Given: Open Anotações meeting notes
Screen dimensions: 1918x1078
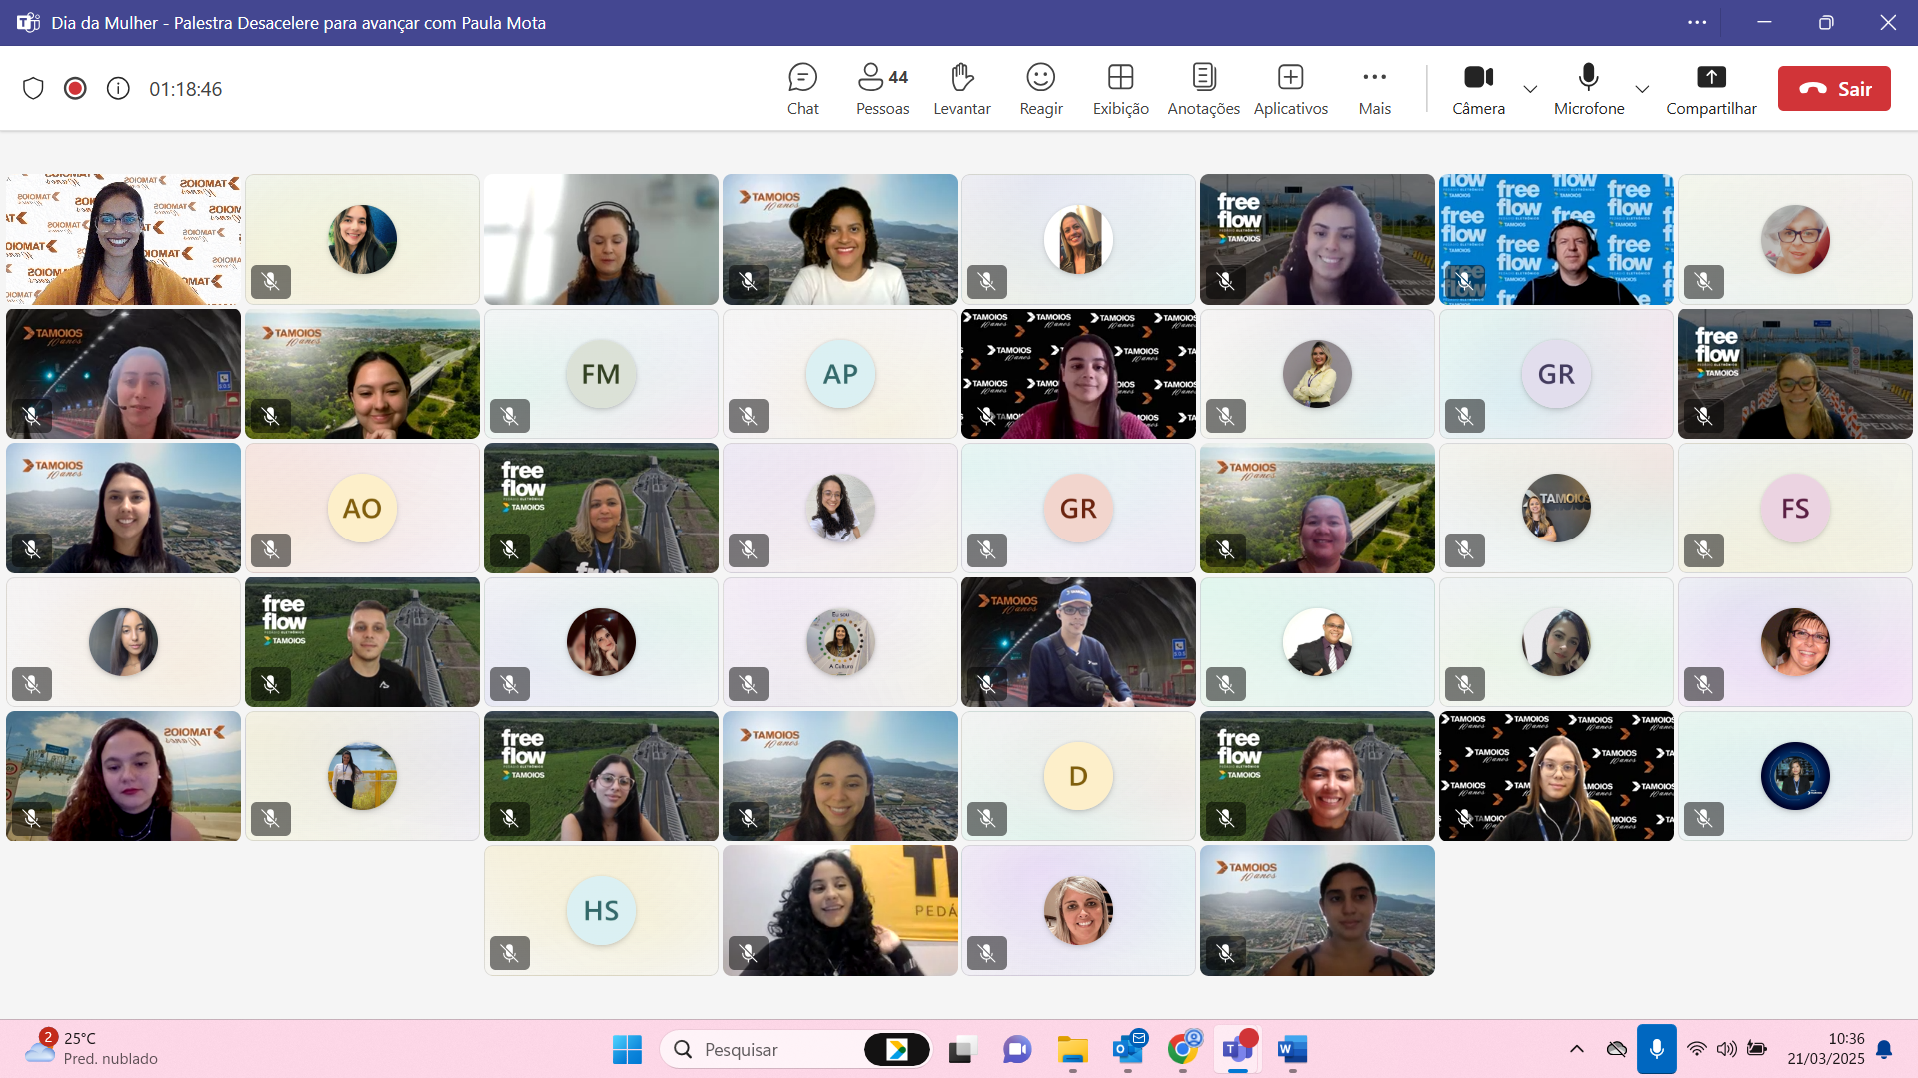Looking at the screenshot, I should [x=1203, y=89].
